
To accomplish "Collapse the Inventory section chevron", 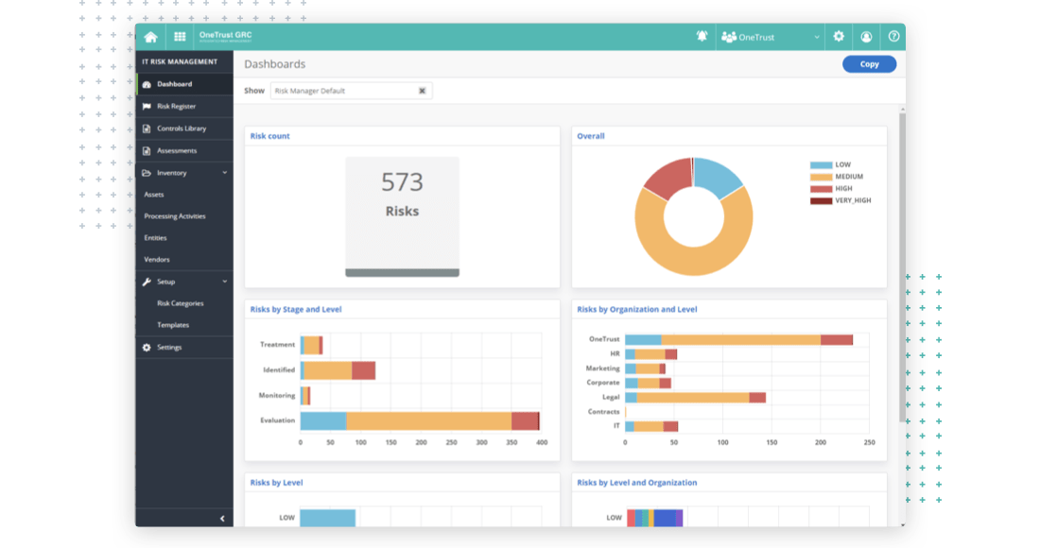I will (225, 173).
